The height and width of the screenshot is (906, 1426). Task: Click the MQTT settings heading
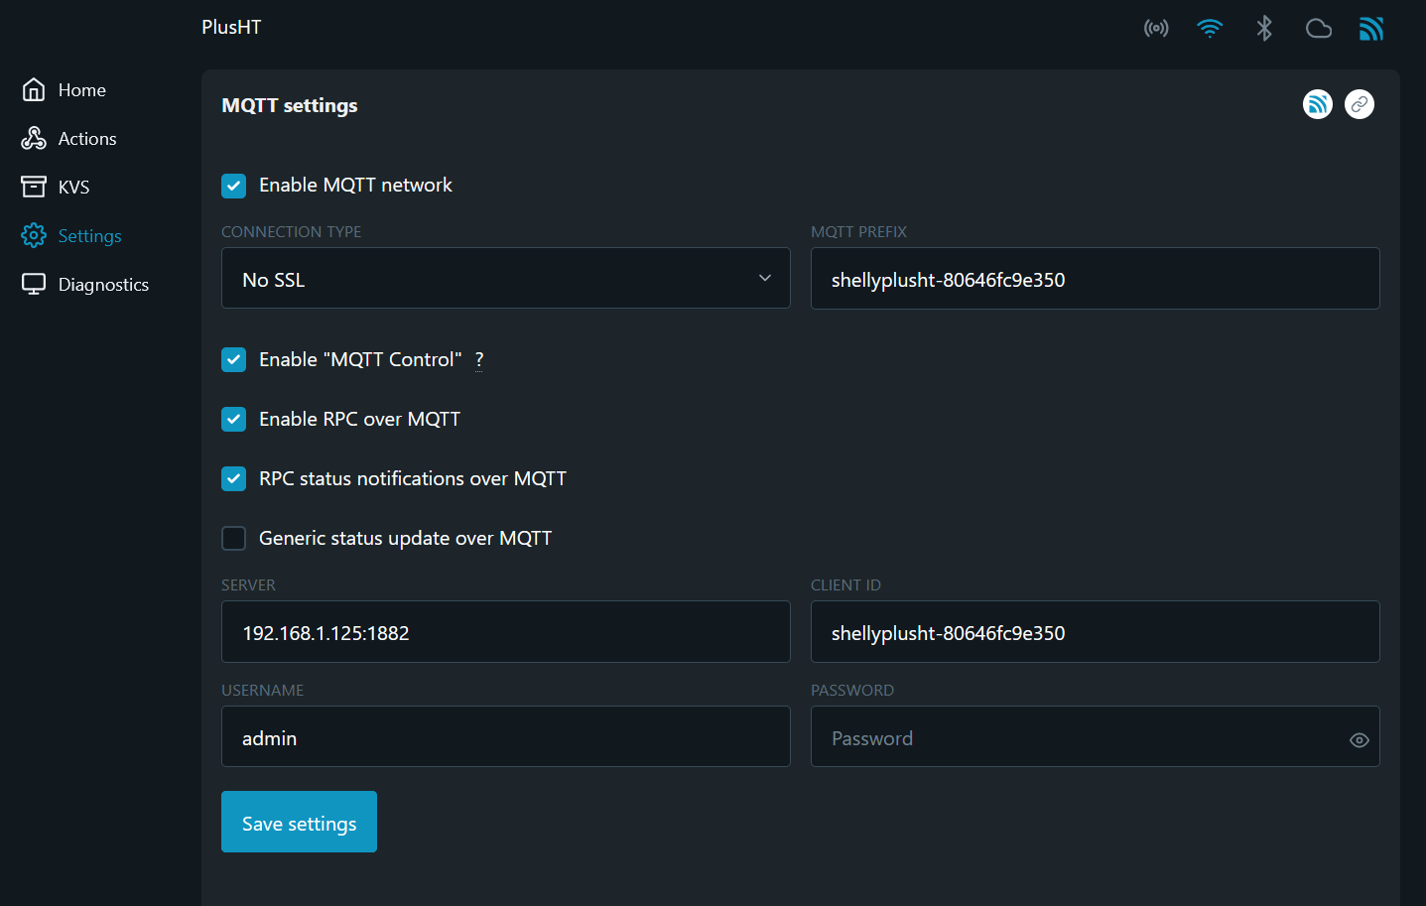point(290,105)
